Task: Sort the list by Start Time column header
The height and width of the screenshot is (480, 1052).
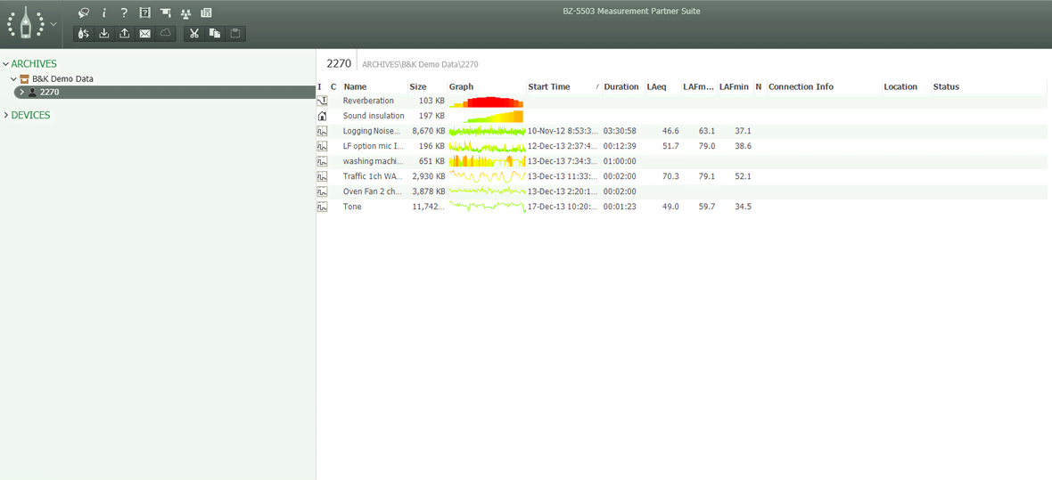Action: (x=548, y=87)
